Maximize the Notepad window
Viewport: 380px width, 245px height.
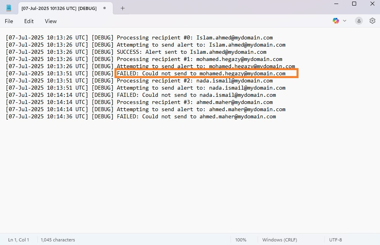(354, 4)
